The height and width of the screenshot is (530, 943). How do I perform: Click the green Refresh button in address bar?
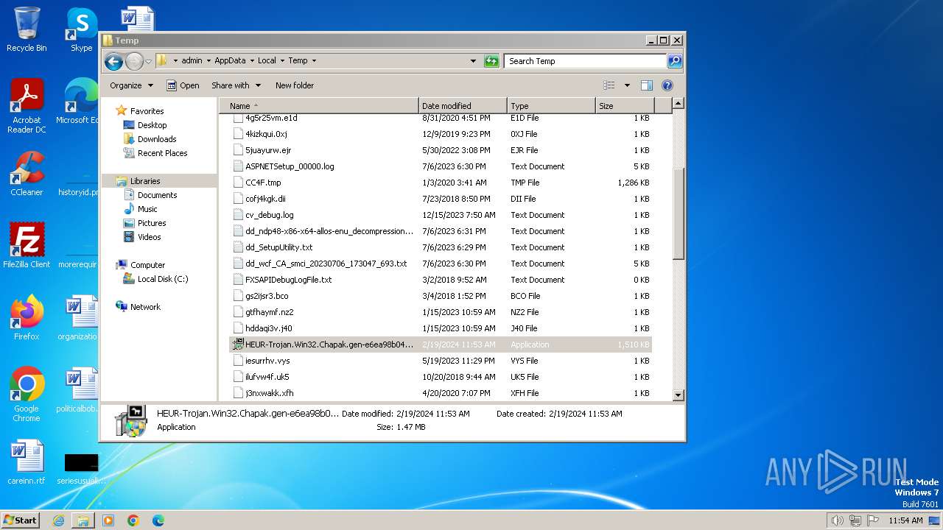(491, 61)
